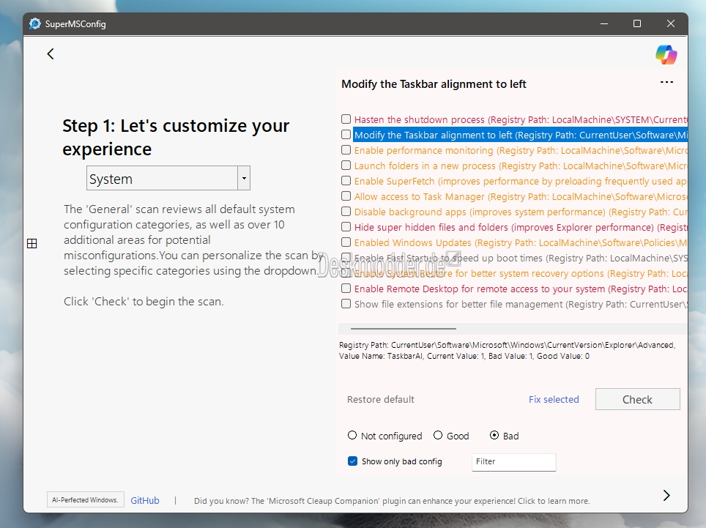Open the System category dropdown arrow
706x528 pixels.
[x=244, y=178]
